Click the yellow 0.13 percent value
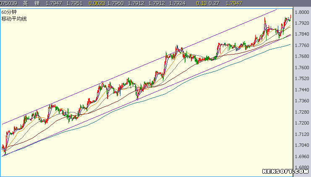Viewport: 311px width, 177px height. (x=201, y=3)
